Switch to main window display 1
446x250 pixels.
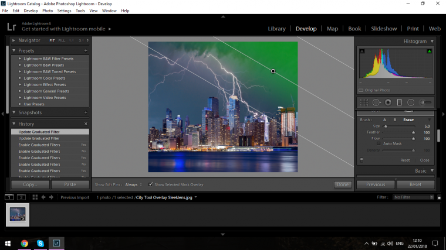[9, 197]
